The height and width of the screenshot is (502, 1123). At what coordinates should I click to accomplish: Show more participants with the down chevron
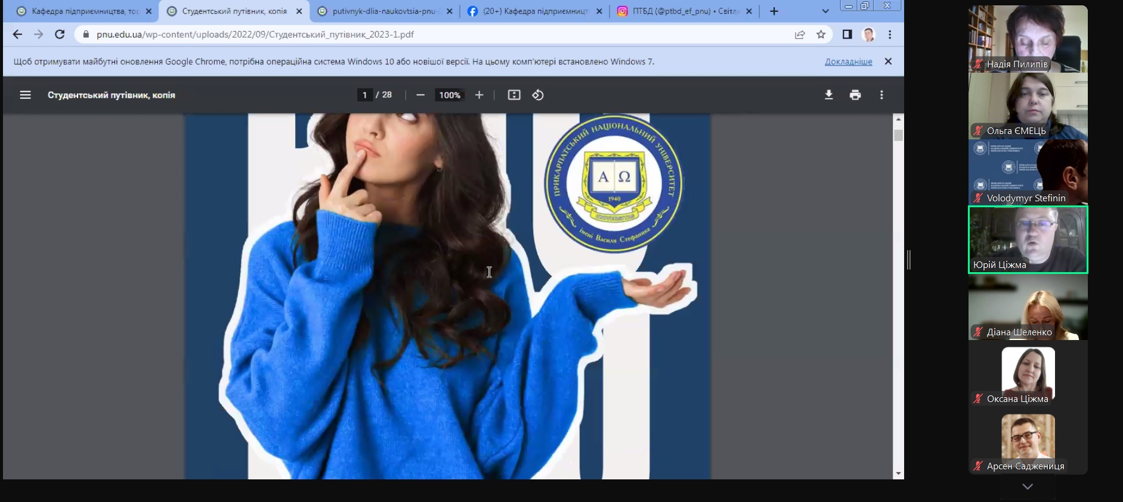pyautogui.click(x=1028, y=487)
